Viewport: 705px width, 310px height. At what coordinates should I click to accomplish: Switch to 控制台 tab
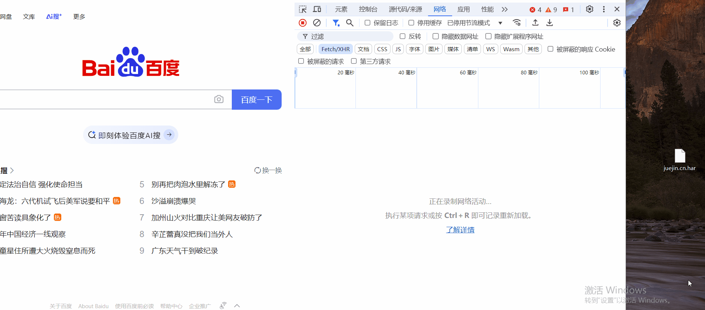(368, 9)
